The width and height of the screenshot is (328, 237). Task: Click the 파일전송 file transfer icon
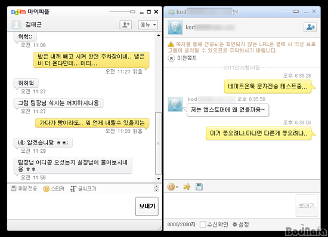(x=24, y=189)
